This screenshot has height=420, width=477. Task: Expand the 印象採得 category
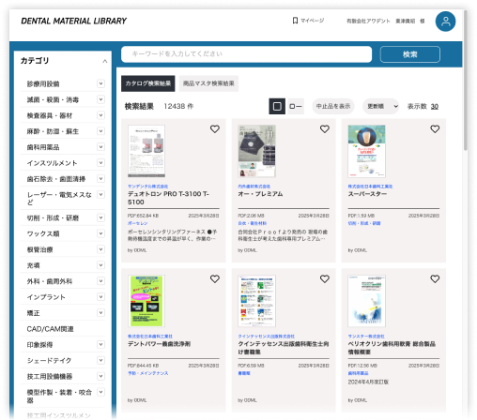(x=100, y=344)
